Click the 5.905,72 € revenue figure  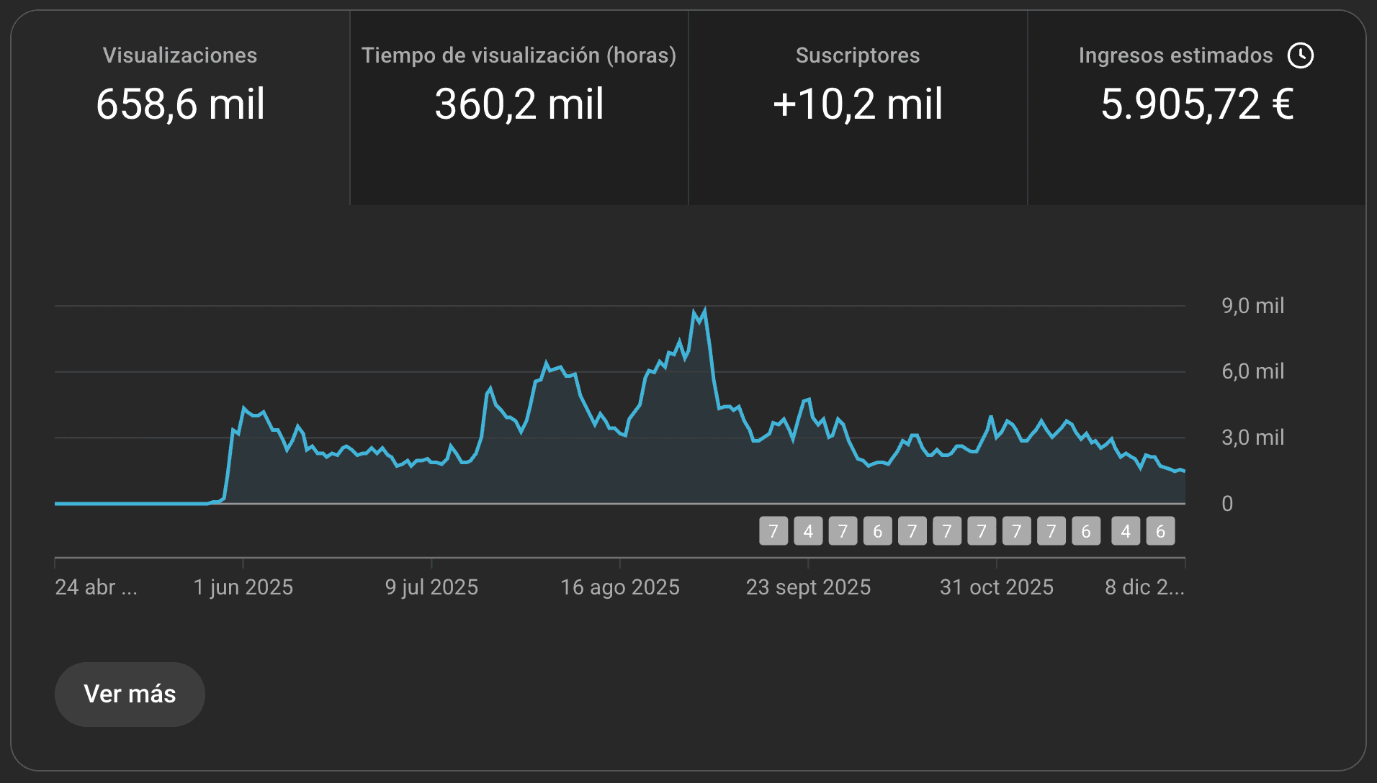[x=1196, y=104]
